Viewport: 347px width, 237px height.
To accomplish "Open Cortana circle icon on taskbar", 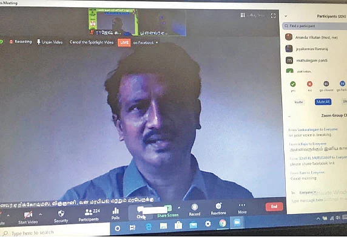I will click(x=118, y=228).
